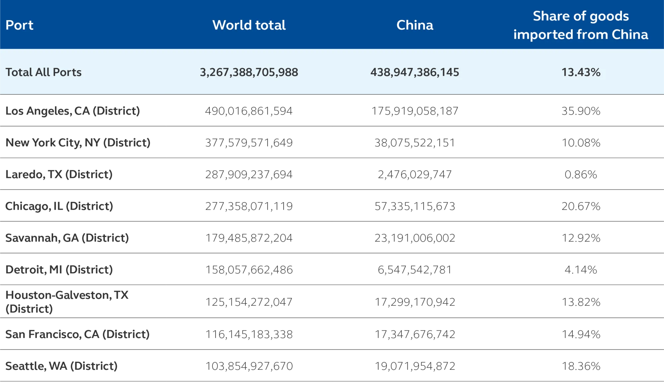Click the 12.92% share value
The width and height of the screenshot is (664, 383).
581,238
